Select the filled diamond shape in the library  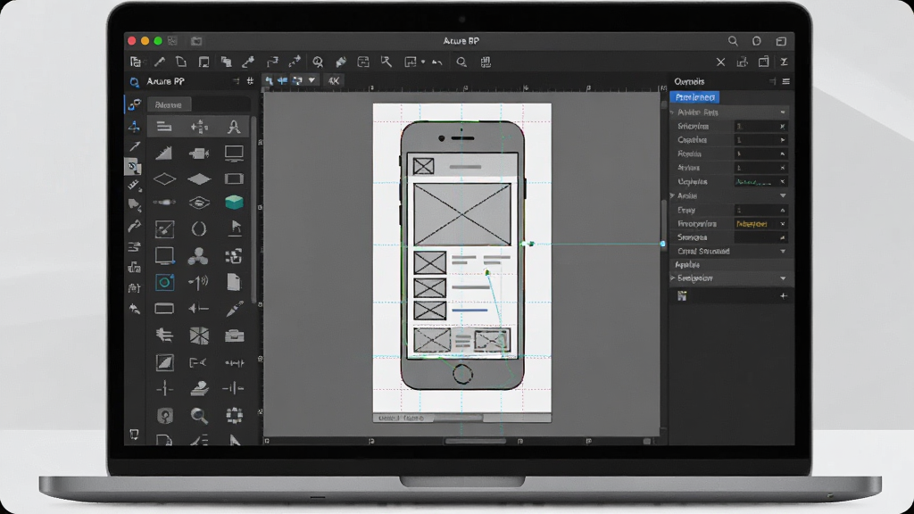click(x=199, y=178)
